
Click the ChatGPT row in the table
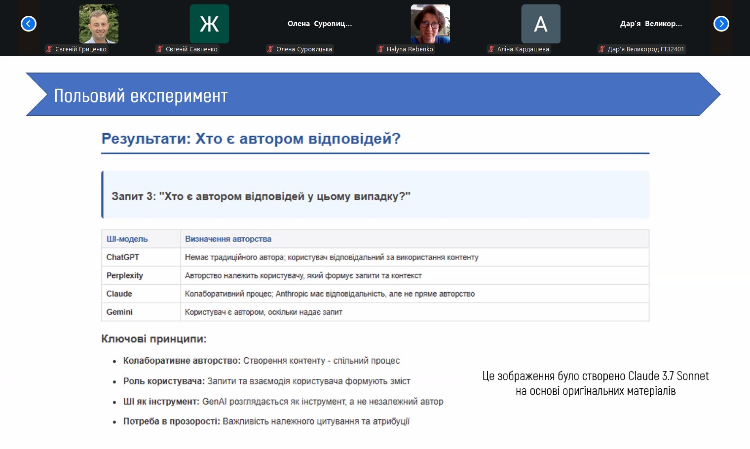375,257
